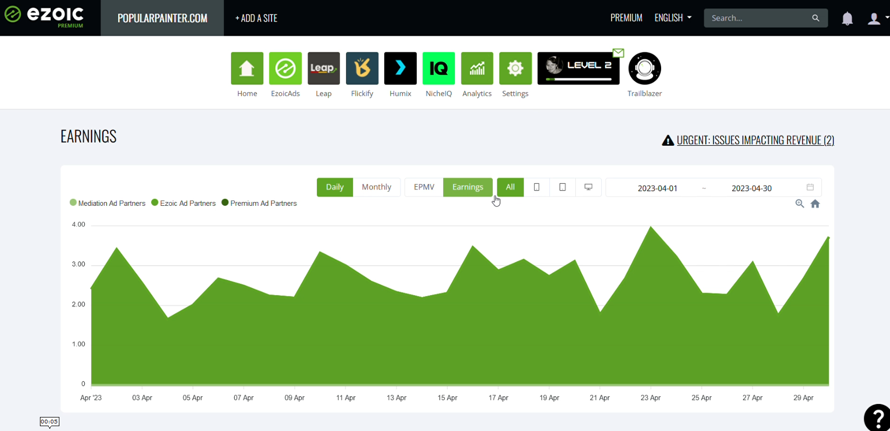Viewport: 890px width, 431px height.
Task: Click the search magnifier icon
Action: pos(816,18)
